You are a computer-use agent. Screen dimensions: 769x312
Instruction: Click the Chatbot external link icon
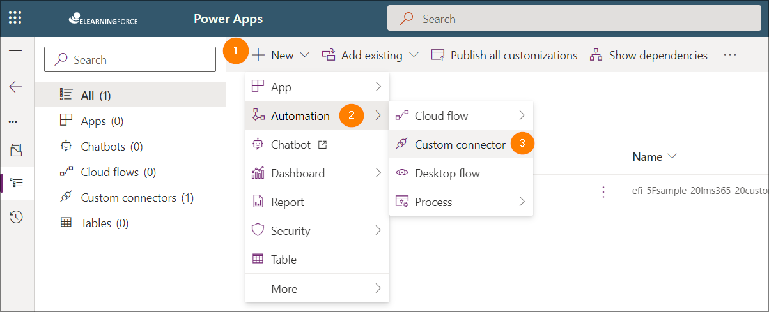pyautogui.click(x=323, y=145)
